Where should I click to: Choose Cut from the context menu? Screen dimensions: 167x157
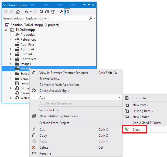(x=76, y=130)
